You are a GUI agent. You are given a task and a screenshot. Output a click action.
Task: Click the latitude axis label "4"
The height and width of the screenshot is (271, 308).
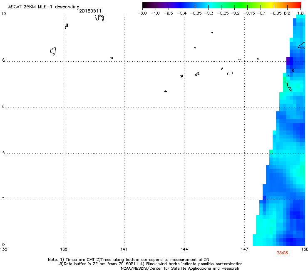(3, 153)
